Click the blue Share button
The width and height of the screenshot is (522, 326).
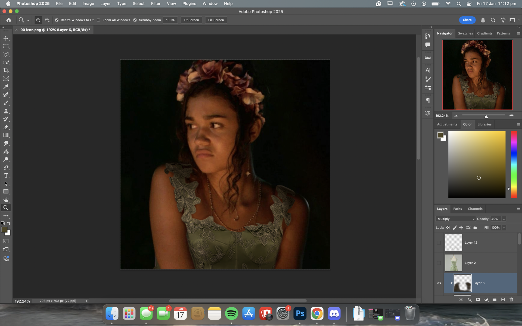click(467, 20)
